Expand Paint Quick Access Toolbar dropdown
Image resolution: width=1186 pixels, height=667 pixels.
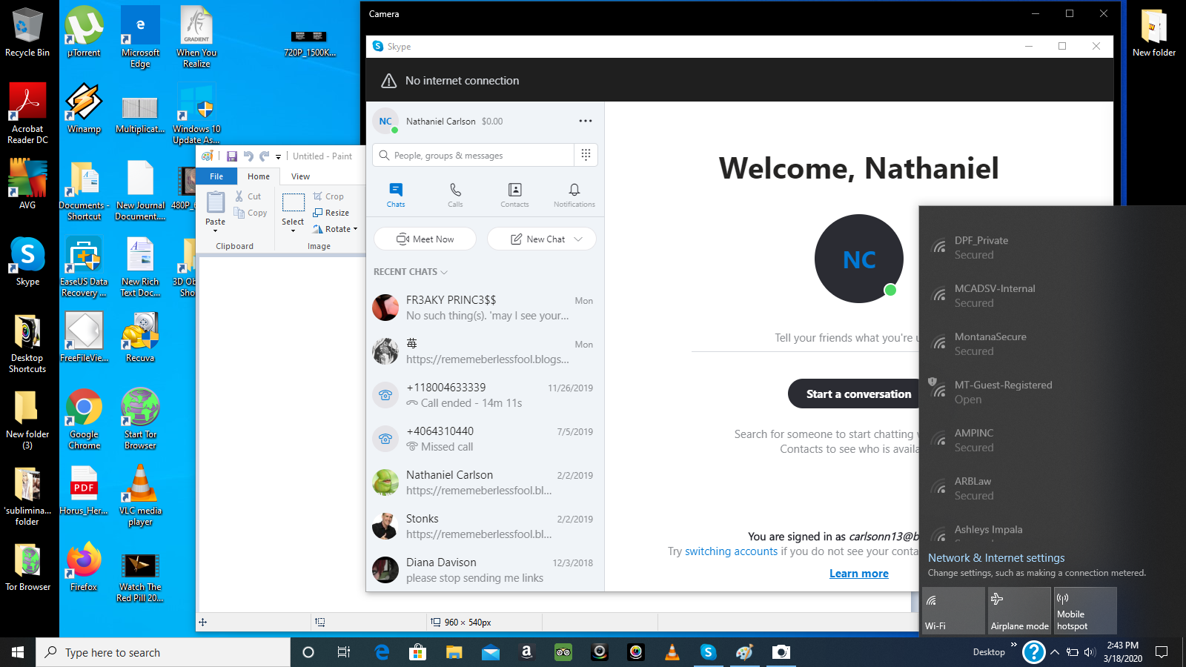click(279, 156)
